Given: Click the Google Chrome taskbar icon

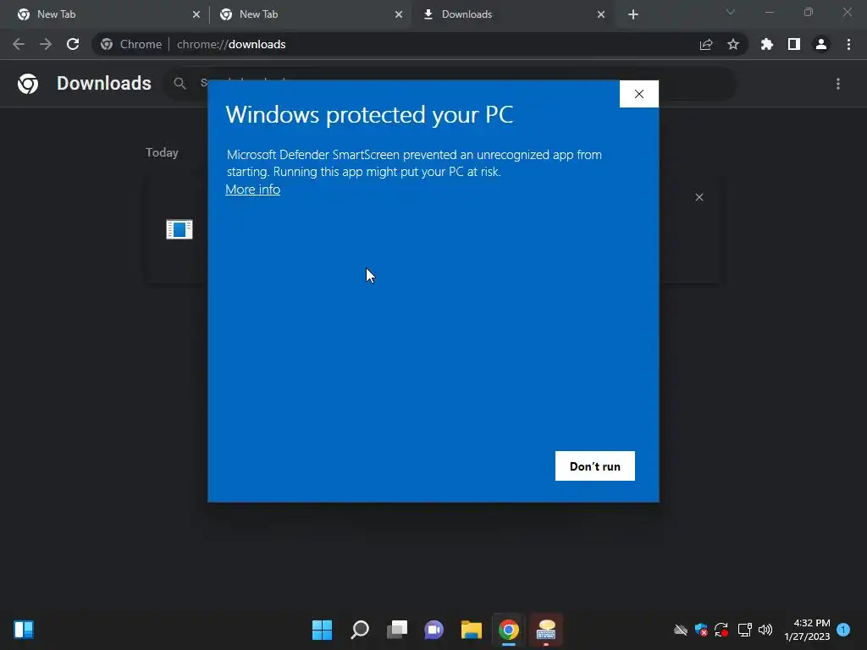Looking at the screenshot, I should [509, 630].
